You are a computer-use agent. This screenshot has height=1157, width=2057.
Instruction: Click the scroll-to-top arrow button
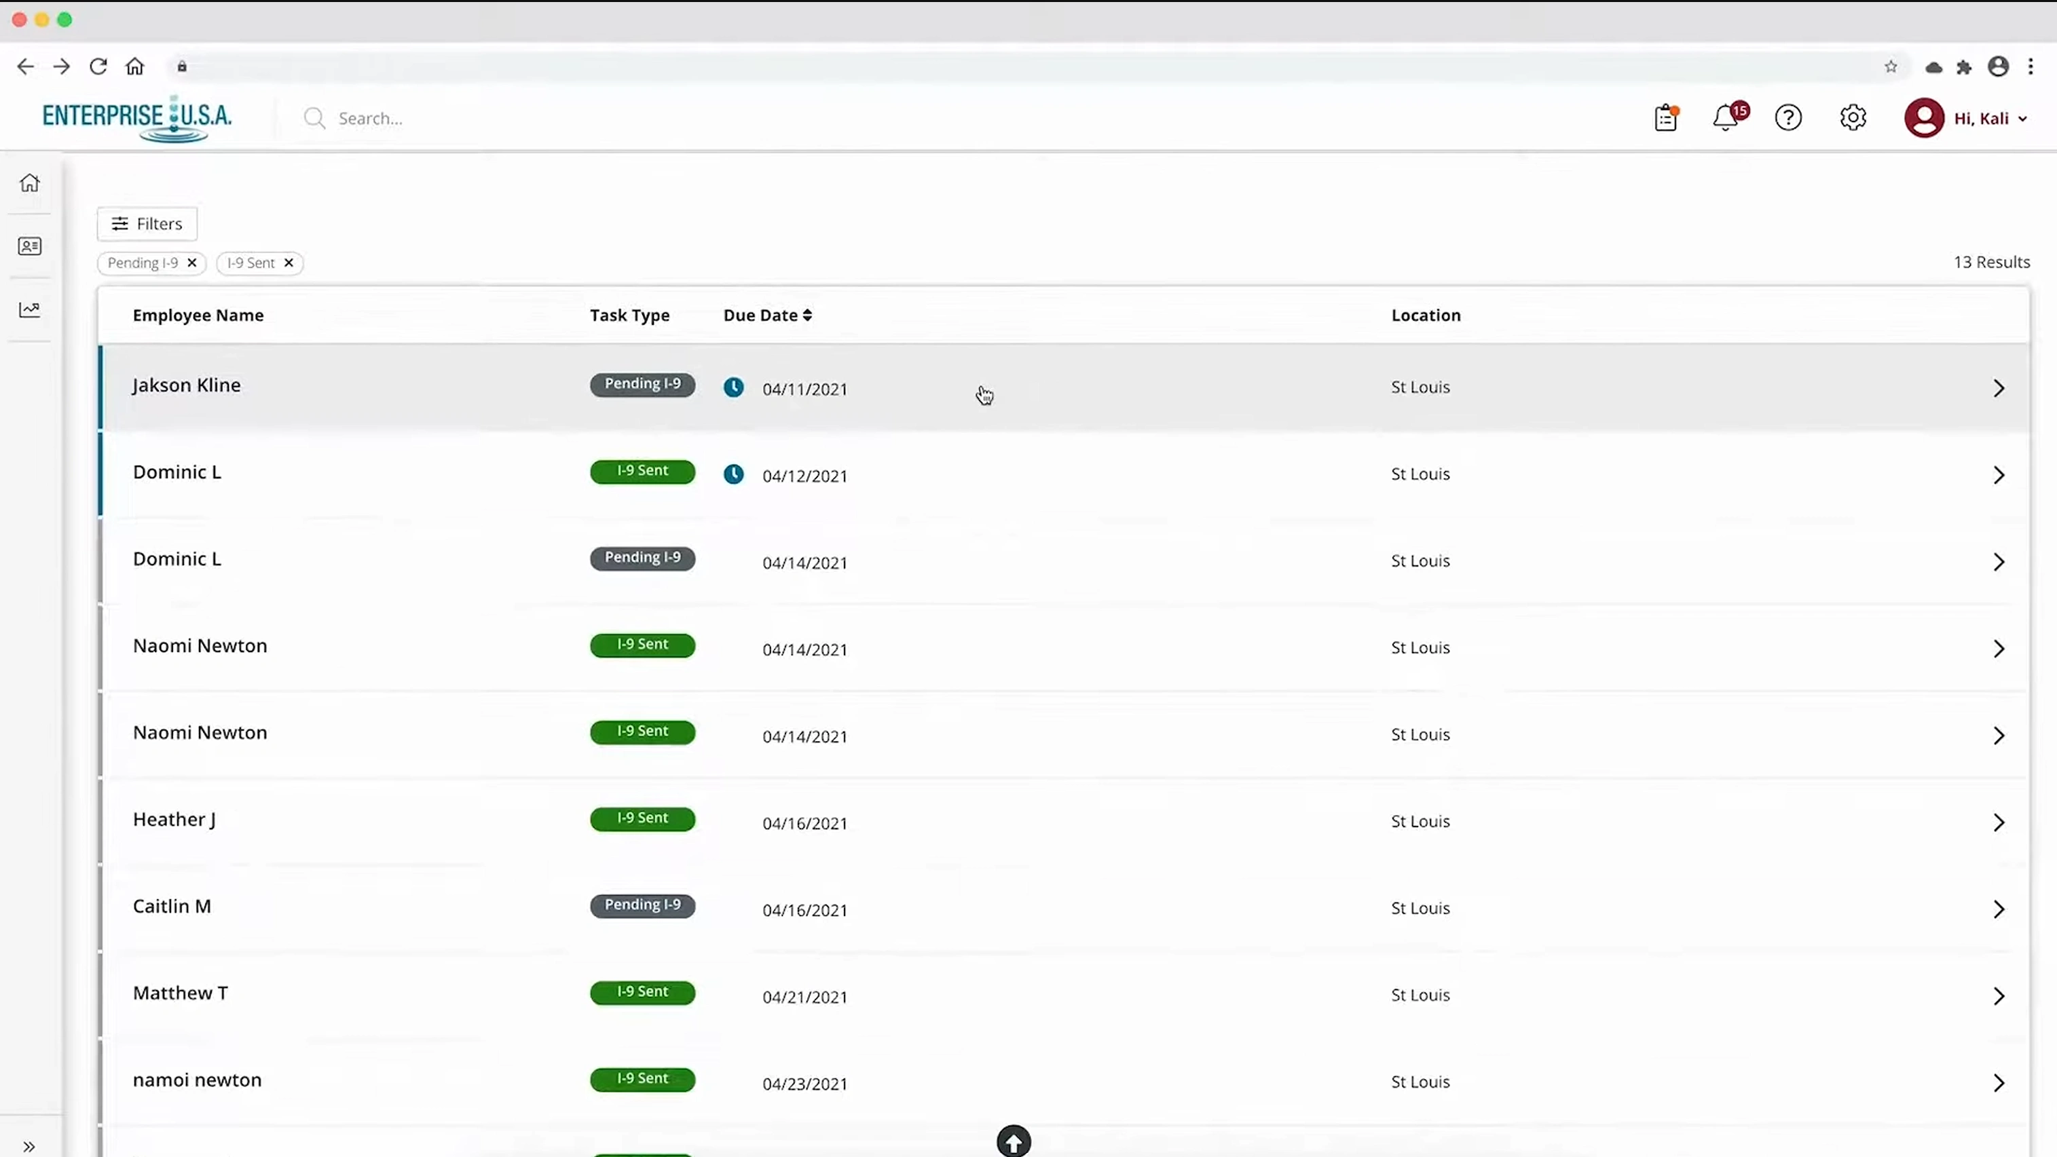coord(1014,1142)
